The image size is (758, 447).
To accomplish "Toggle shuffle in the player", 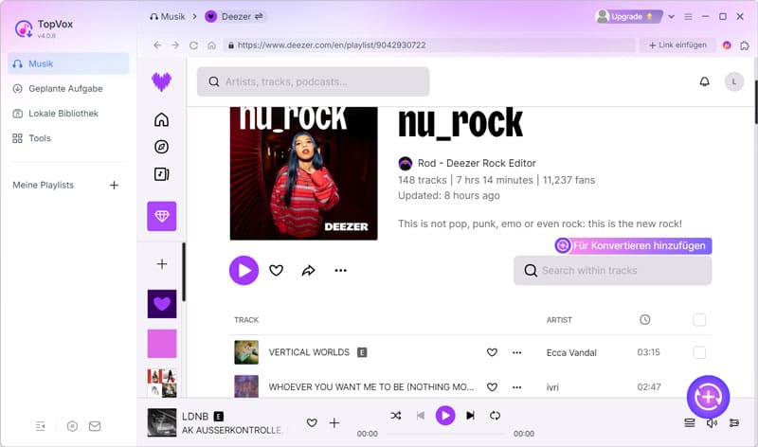I will pos(395,415).
